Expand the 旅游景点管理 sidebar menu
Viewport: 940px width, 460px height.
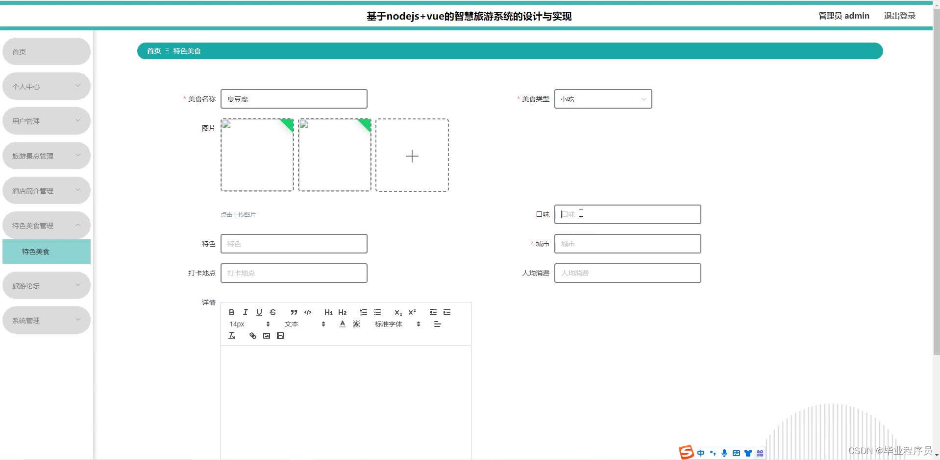point(47,156)
